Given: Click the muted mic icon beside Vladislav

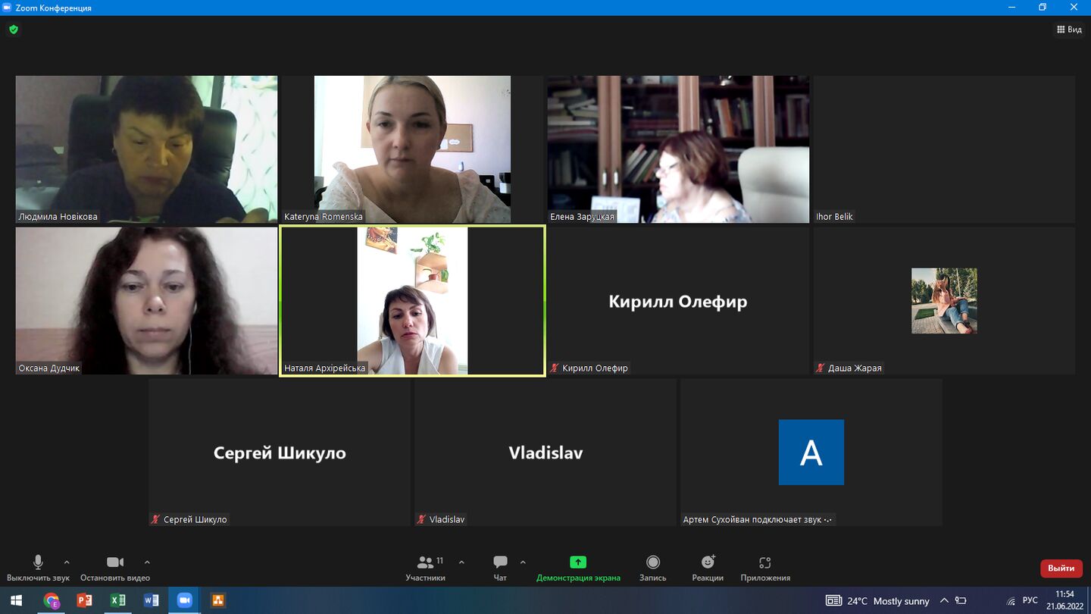Looking at the screenshot, I should tap(421, 520).
